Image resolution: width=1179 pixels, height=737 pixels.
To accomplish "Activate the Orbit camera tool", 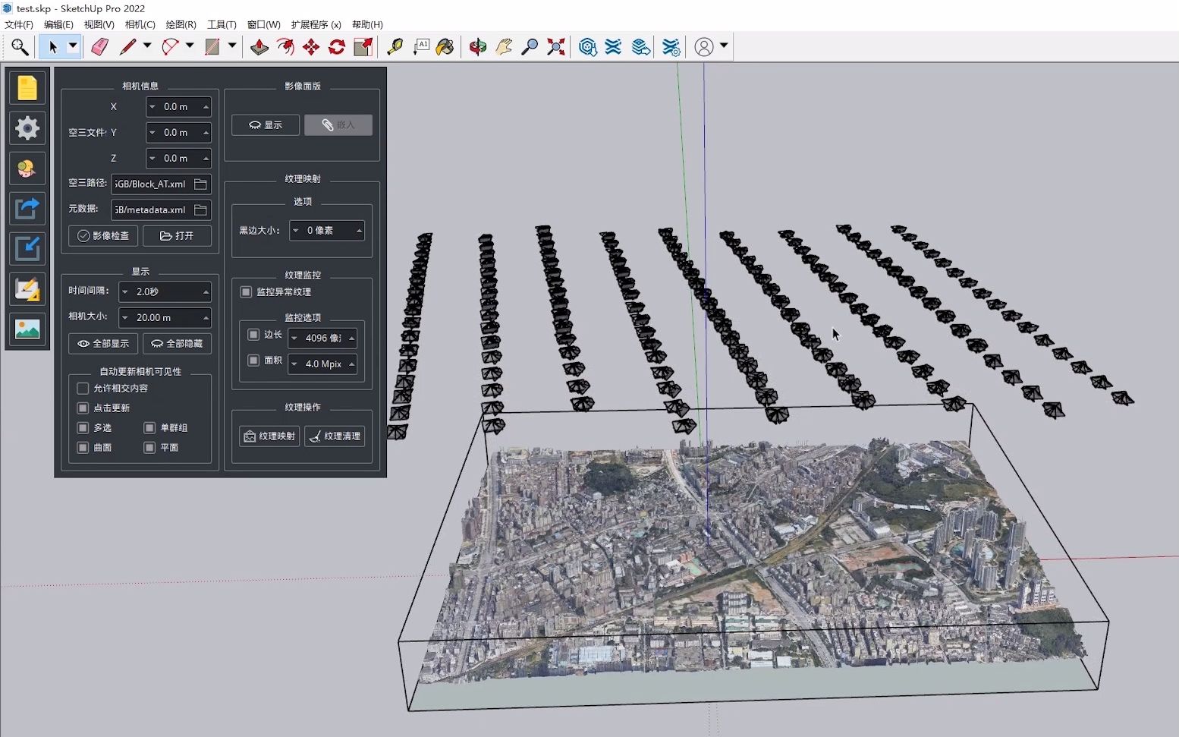I will tap(477, 47).
